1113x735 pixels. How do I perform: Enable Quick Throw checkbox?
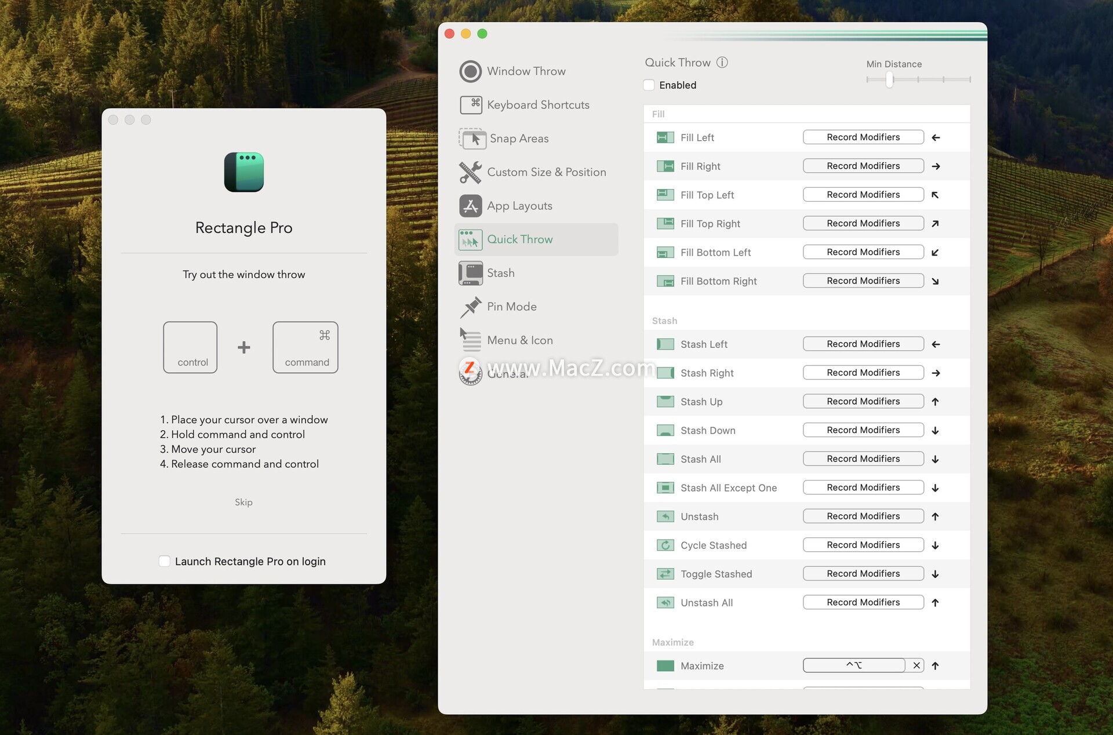(x=649, y=85)
